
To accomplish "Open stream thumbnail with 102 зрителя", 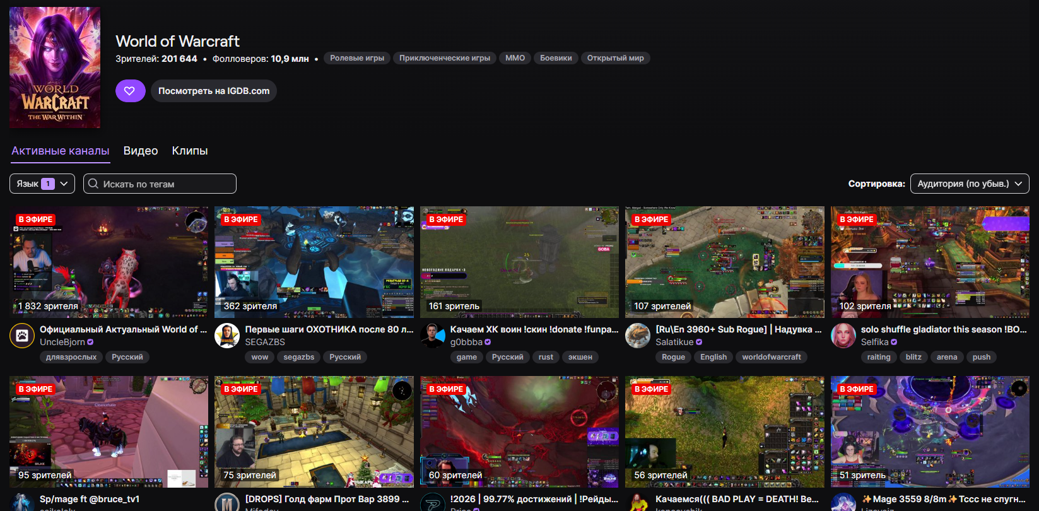I will click(930, 262).
